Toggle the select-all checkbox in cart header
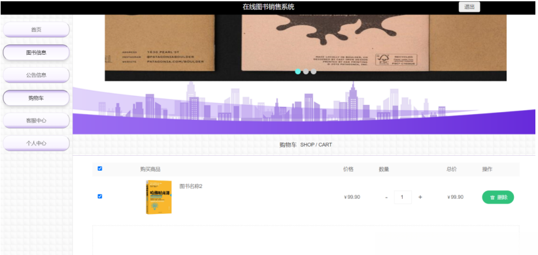The width and height of the screenshot is (538, 255). [100, 168]
